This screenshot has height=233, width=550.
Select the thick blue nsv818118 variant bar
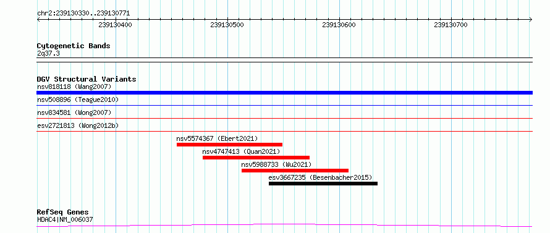click(x=284, y=93)
